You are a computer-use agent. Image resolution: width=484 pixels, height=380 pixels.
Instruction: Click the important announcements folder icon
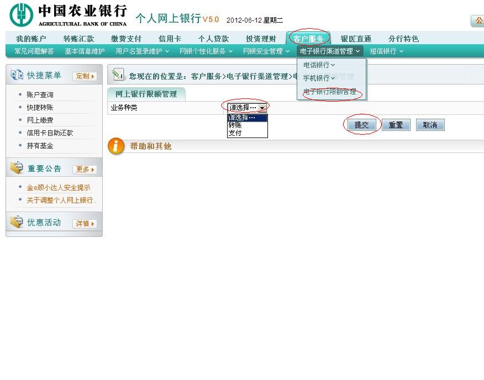[x=17, y=168]
